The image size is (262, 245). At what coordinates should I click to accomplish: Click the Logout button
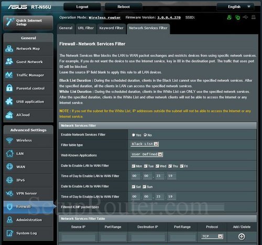pyautogui.click(x=82, y=7)
